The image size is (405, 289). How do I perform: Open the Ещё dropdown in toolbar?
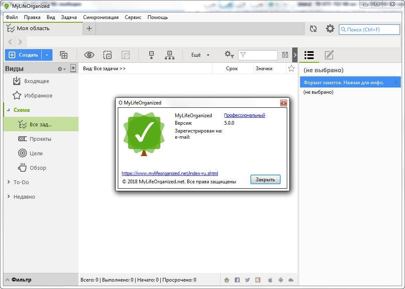pyautogui.click(x=200, y=55)
